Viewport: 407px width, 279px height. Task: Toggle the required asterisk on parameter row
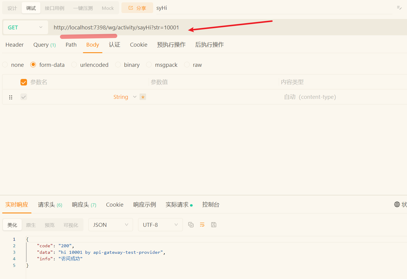coord(143,97)
